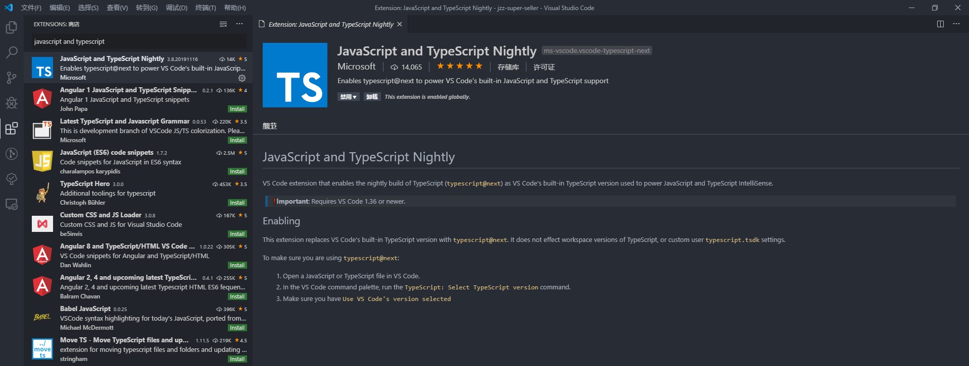Open the 许可证 license link

(544, 67)
